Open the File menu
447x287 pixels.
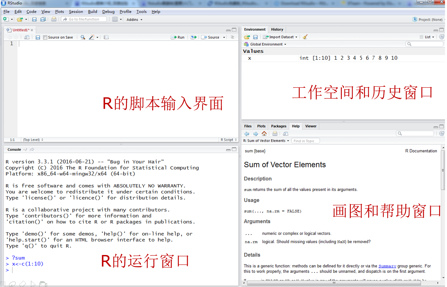6,12
